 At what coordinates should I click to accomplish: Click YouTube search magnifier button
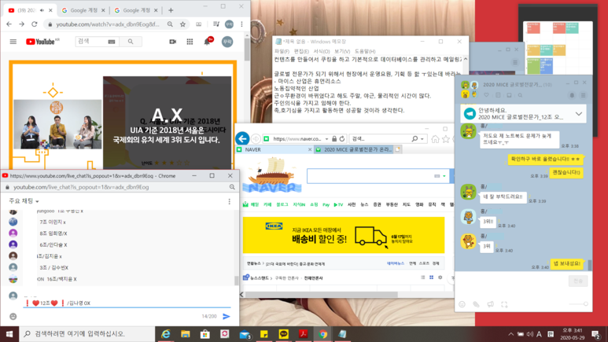(x=131, y=42)
